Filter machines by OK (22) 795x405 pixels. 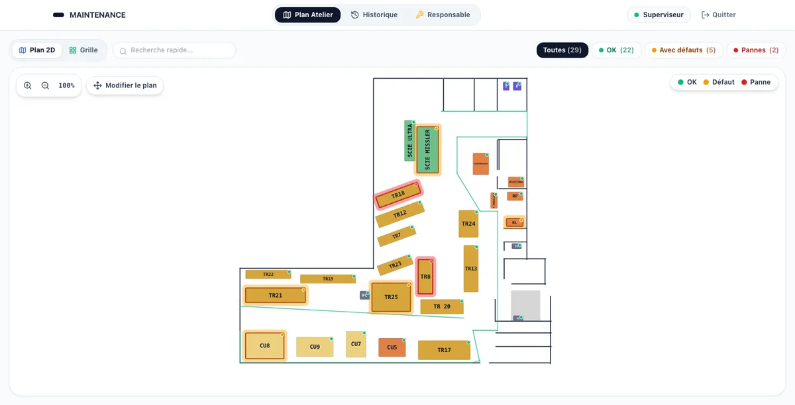pos(616,50)
